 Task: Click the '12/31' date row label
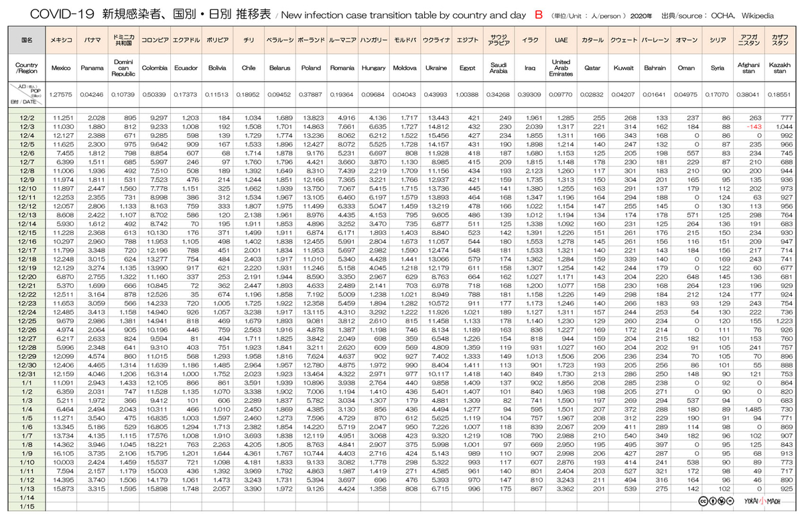point(27,373)
